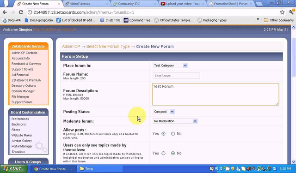Collapse the Board Customization section header
This screenshot has height=173, width=296.
(28, 112)
